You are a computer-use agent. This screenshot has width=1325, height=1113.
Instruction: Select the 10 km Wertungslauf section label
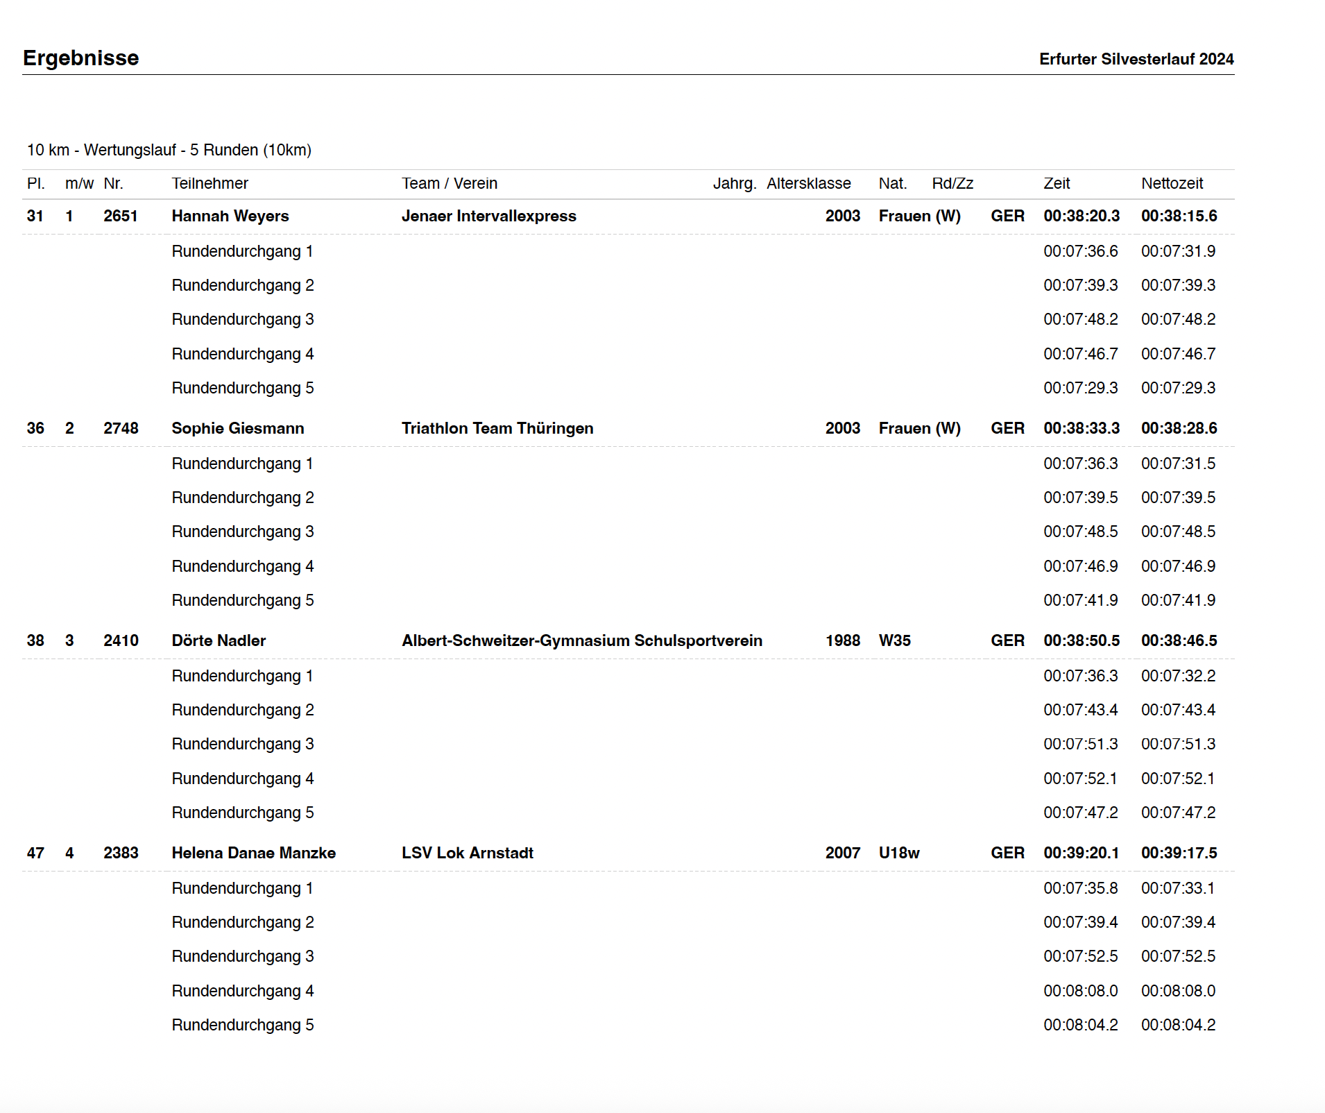click(x=169, y=150)
